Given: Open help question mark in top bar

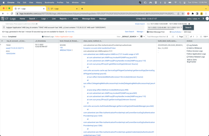Looking at the screenshot, I should tap(203, 19).
